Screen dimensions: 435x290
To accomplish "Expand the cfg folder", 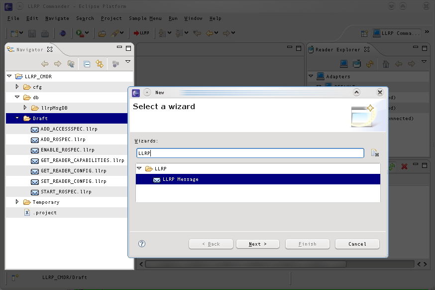I will click(x=17, y=87).
